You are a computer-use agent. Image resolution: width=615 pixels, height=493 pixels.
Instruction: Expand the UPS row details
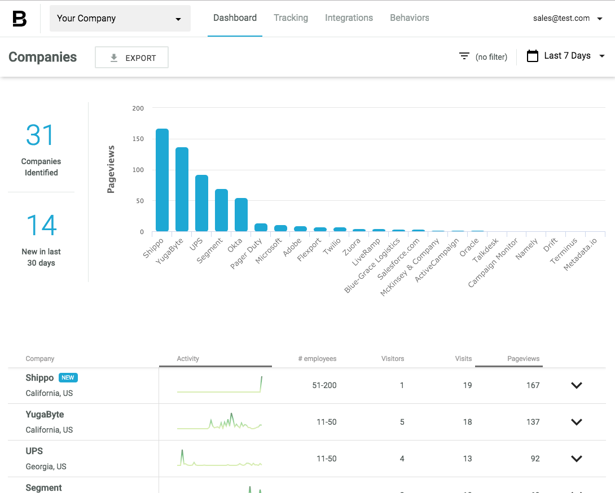[576, 459]
